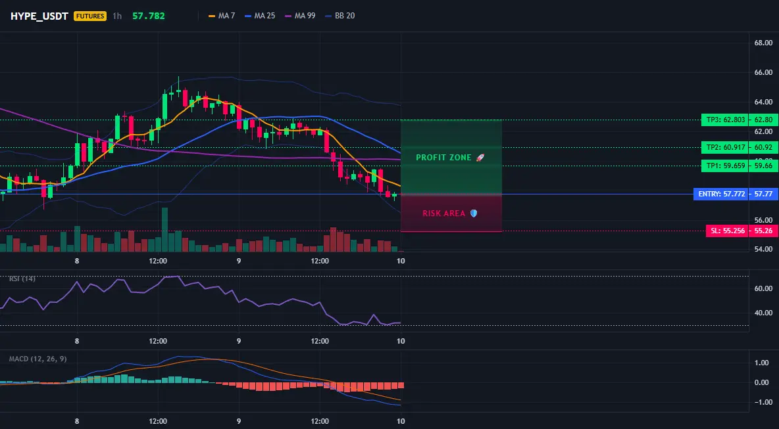Click the last green candle at the entry line
779x429 pixels.
point(395,195)
